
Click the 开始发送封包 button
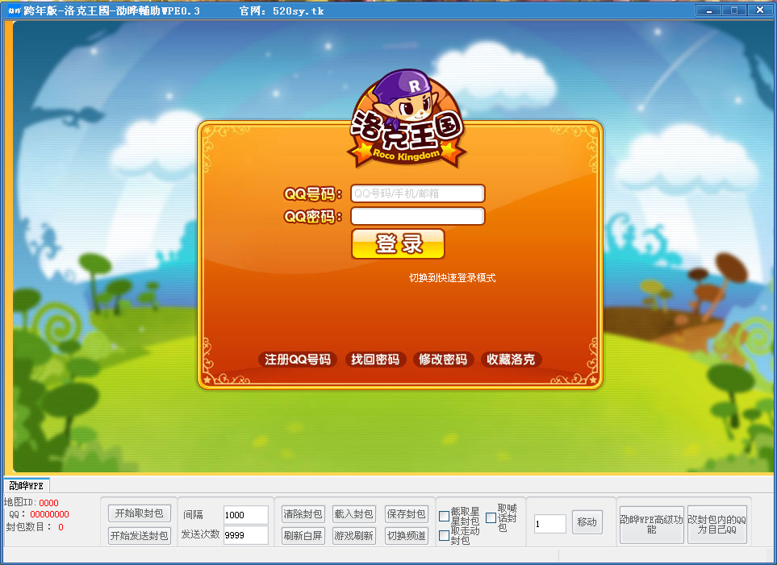[140, 536]
